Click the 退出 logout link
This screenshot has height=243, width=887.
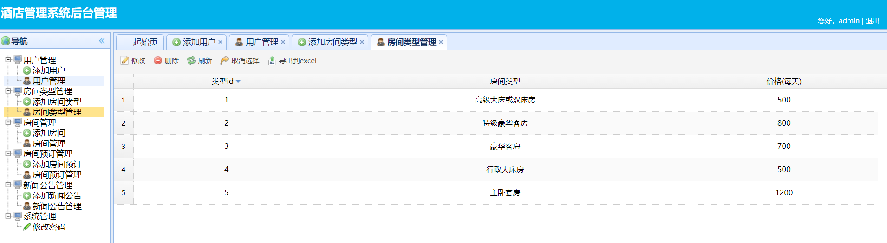pos(872,21)
